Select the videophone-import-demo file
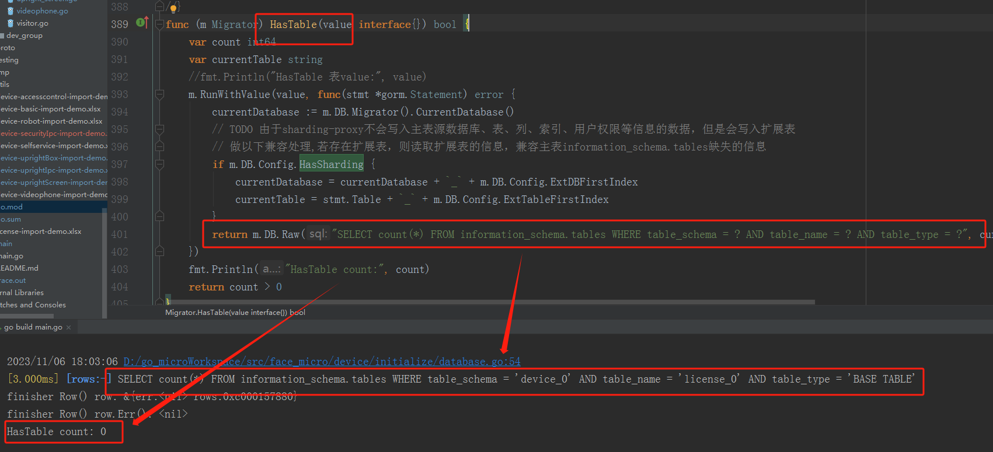The width and height of the screenshot is (993, 452). click(x=53, y=194)
